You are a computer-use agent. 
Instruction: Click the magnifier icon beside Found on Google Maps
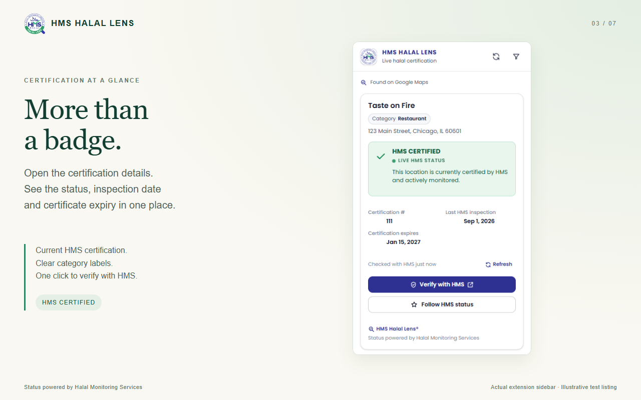point(364,82)
